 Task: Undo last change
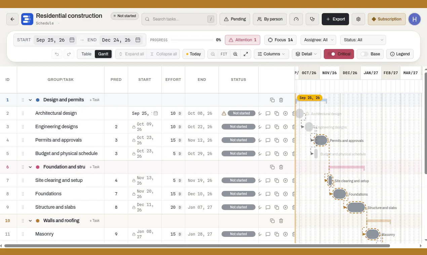pos(57,54)
